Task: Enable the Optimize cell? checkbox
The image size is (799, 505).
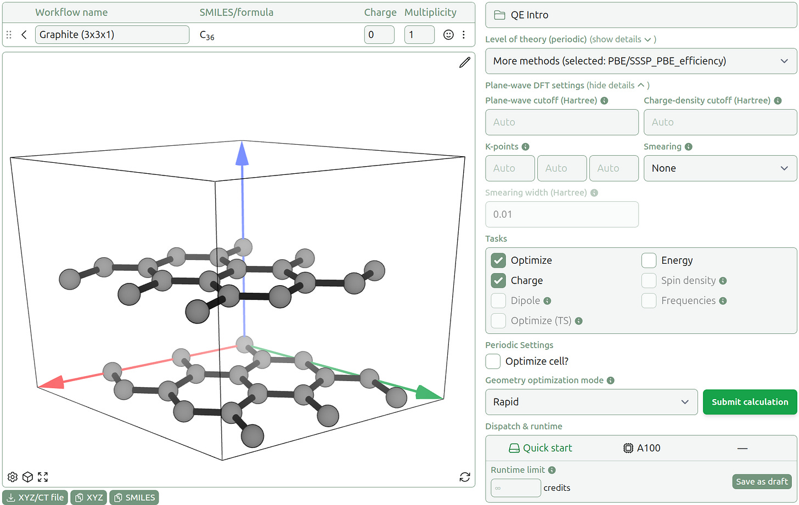Action: click(x=493, y=361)
